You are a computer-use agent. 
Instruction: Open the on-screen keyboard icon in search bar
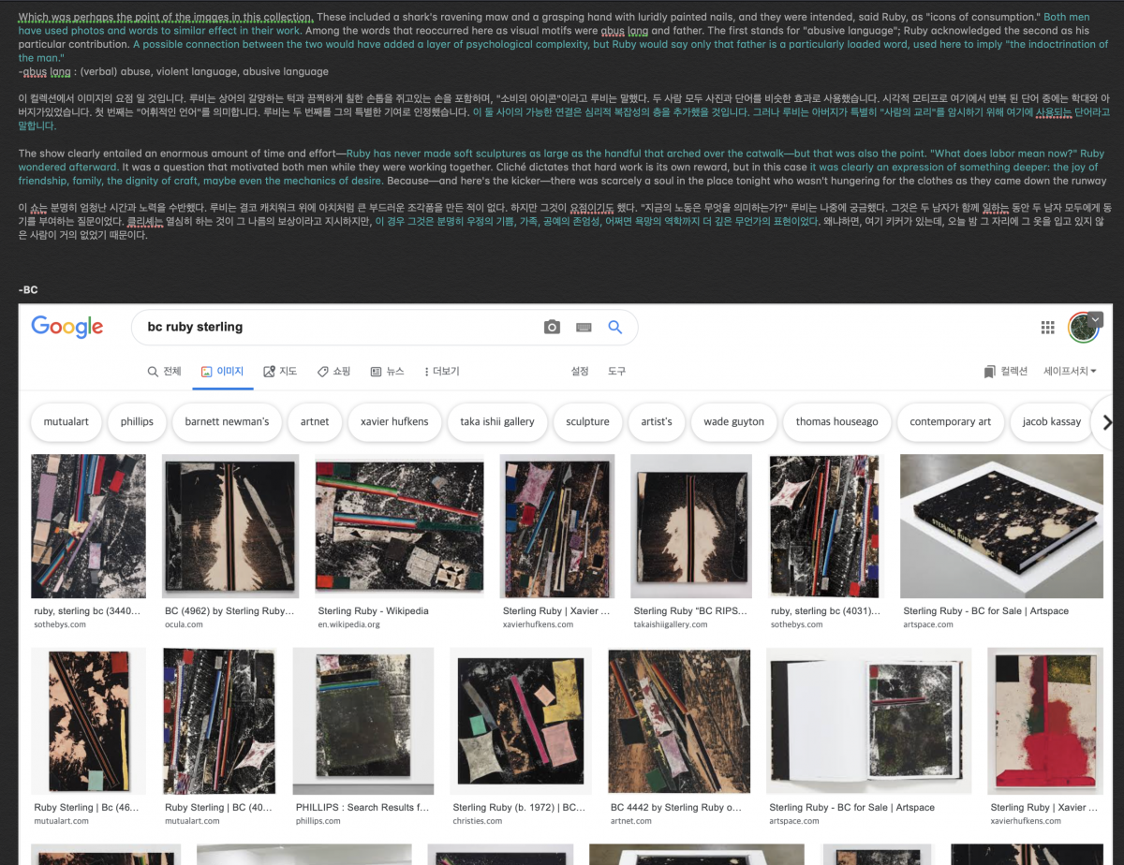click(584, 327)
